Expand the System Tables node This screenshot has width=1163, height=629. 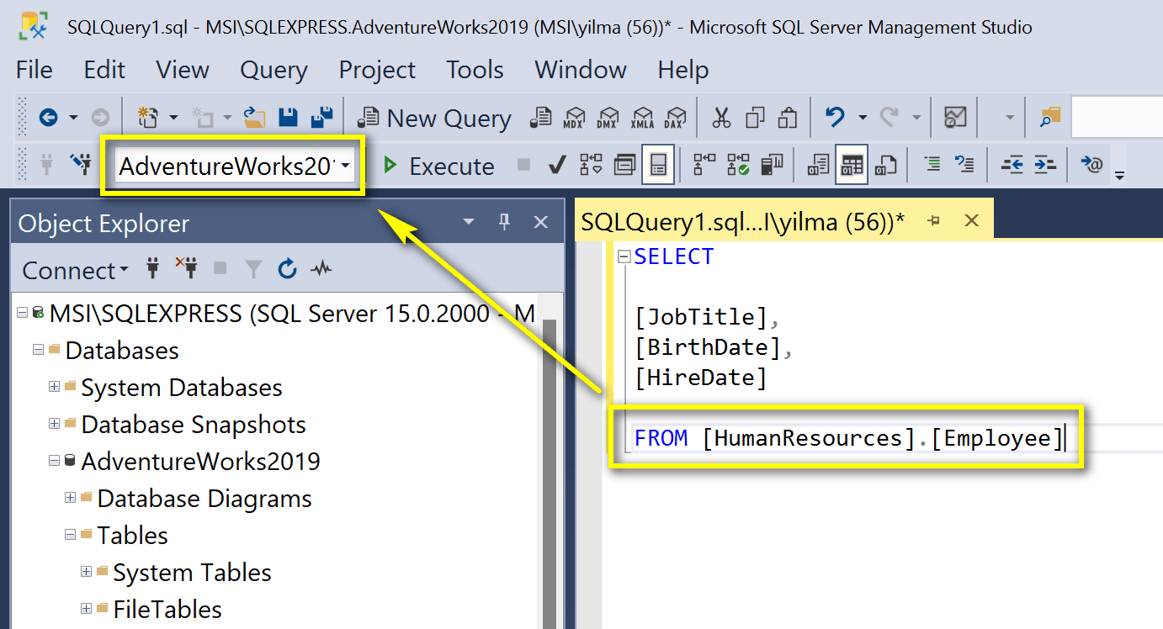tap(86, 572)
